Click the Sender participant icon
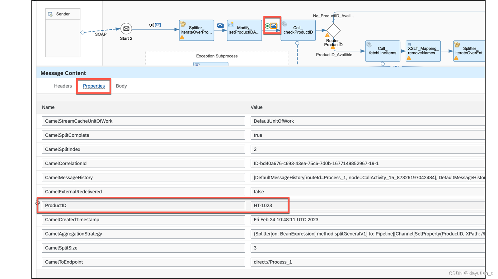The height and width of the screenshot is (279, 498). [50, 14]
